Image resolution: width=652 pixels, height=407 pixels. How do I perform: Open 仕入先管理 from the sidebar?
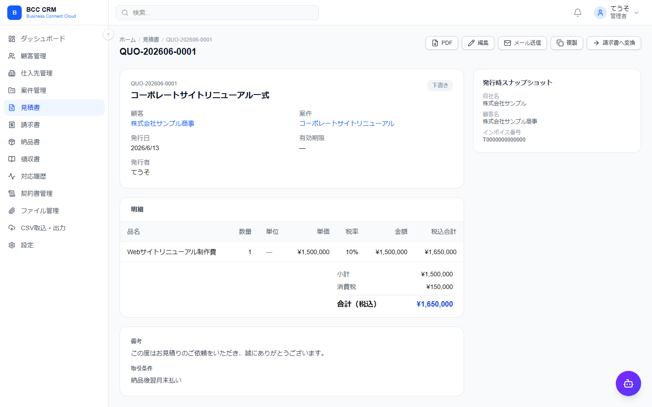click(54, 73)
